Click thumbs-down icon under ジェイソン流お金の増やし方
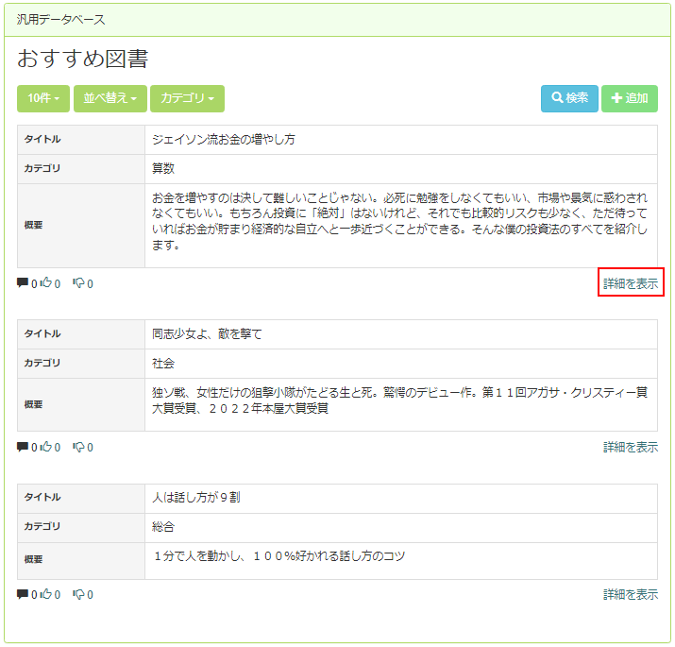675x647 pixels. point(78,283)
